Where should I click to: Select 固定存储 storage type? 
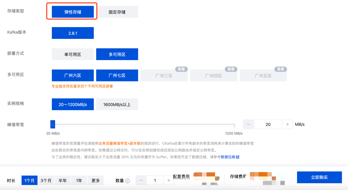click(x=117, y=12)
